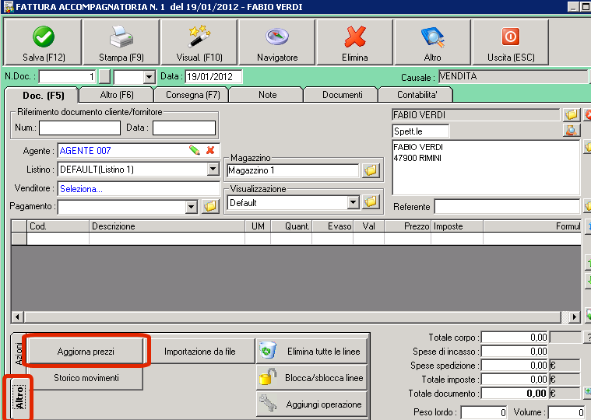
Task: Open the series dropdown next to N.Doc.
Action: pyautogui.click(x=150, y=77)
